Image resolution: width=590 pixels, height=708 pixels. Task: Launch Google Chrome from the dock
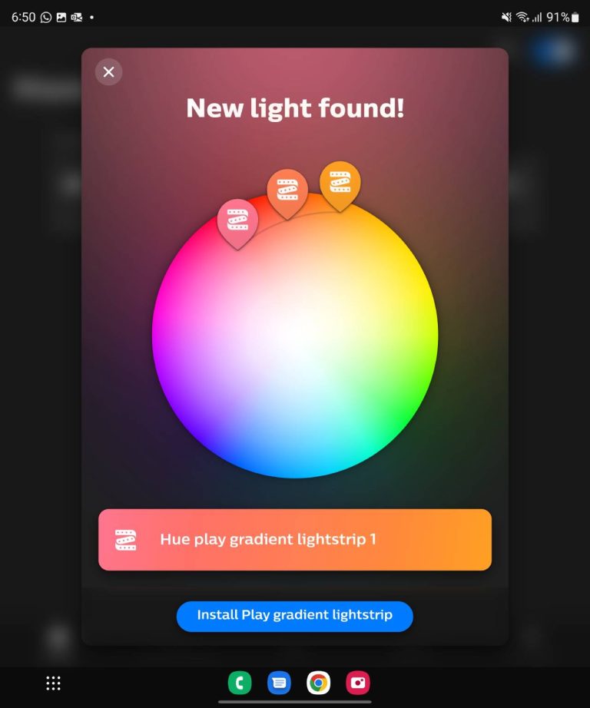click(x=319, y=683)
